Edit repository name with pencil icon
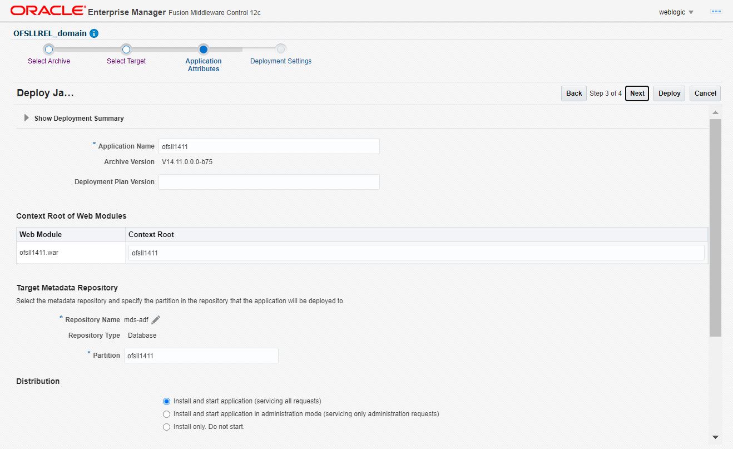The height and width of the screenshot is (449, 733). click(156, 319)
